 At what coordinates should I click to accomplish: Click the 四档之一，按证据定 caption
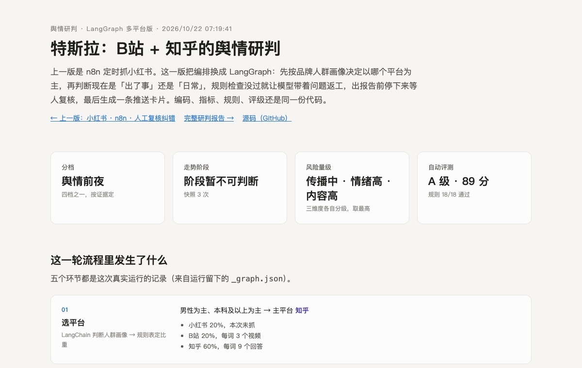coord(88,195)
